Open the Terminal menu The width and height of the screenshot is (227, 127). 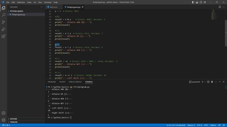tap(48, 2)
